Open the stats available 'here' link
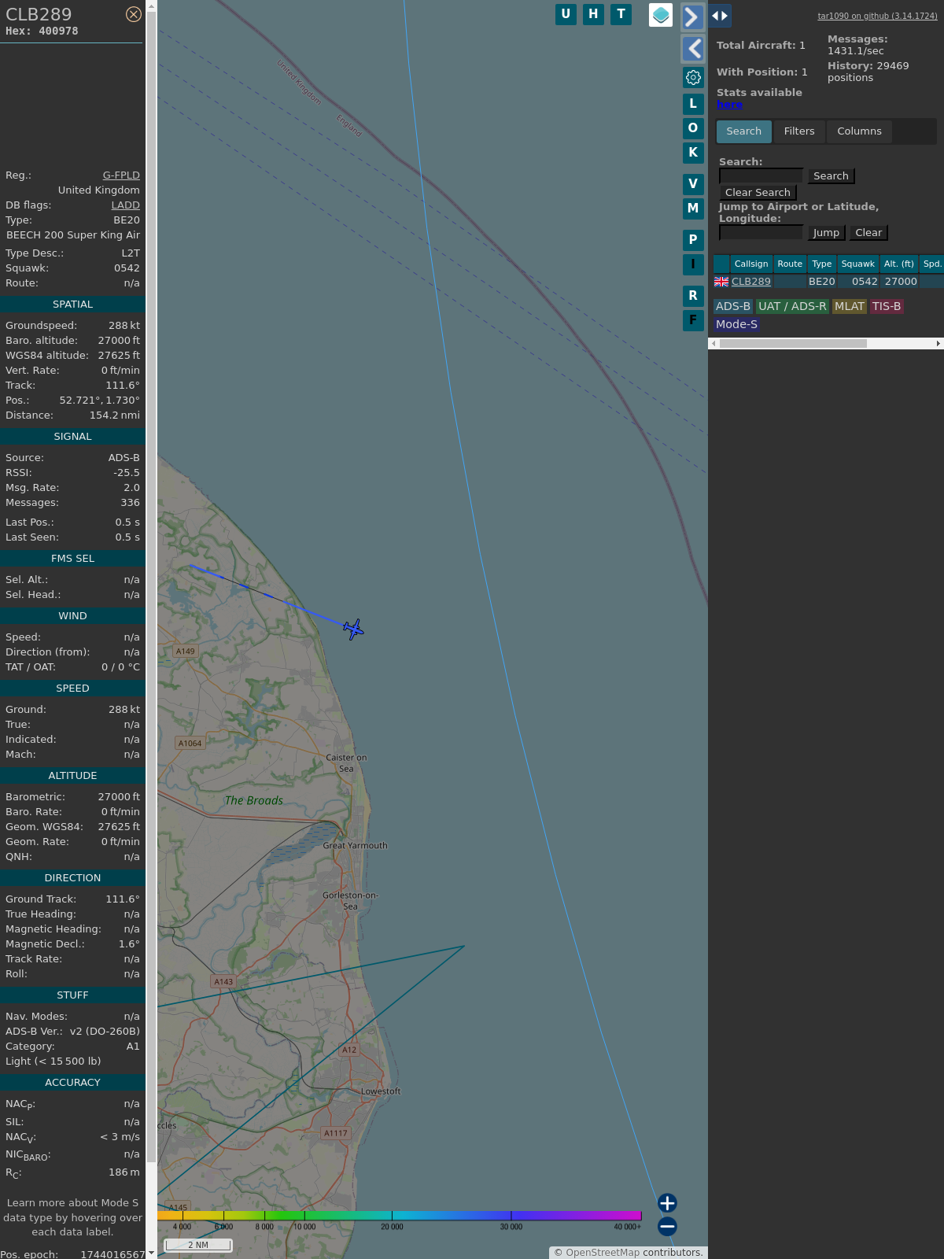 (729, 105)
